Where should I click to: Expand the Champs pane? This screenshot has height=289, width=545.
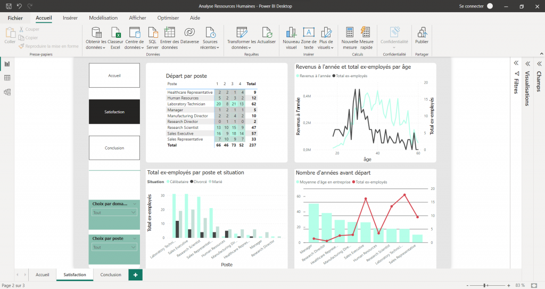[539, 64]
